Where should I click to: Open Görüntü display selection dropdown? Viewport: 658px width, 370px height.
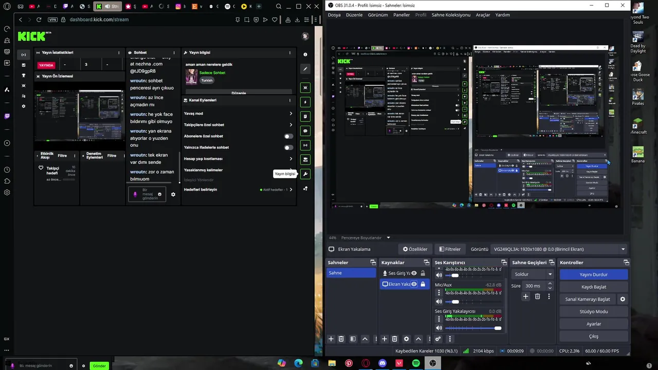pos(559,249)
